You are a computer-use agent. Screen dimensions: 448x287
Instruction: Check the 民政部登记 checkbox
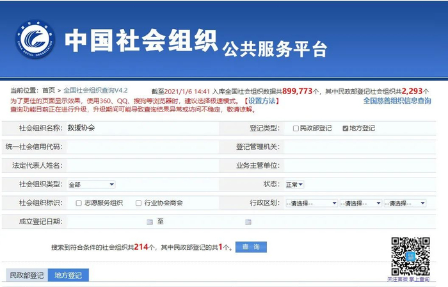[x=296, y=128]
